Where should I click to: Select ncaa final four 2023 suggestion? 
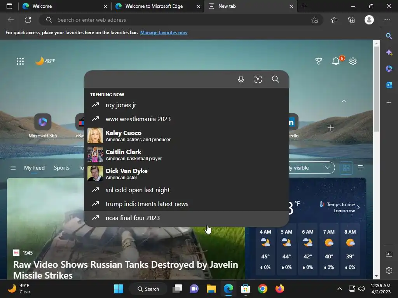point(186,218)
